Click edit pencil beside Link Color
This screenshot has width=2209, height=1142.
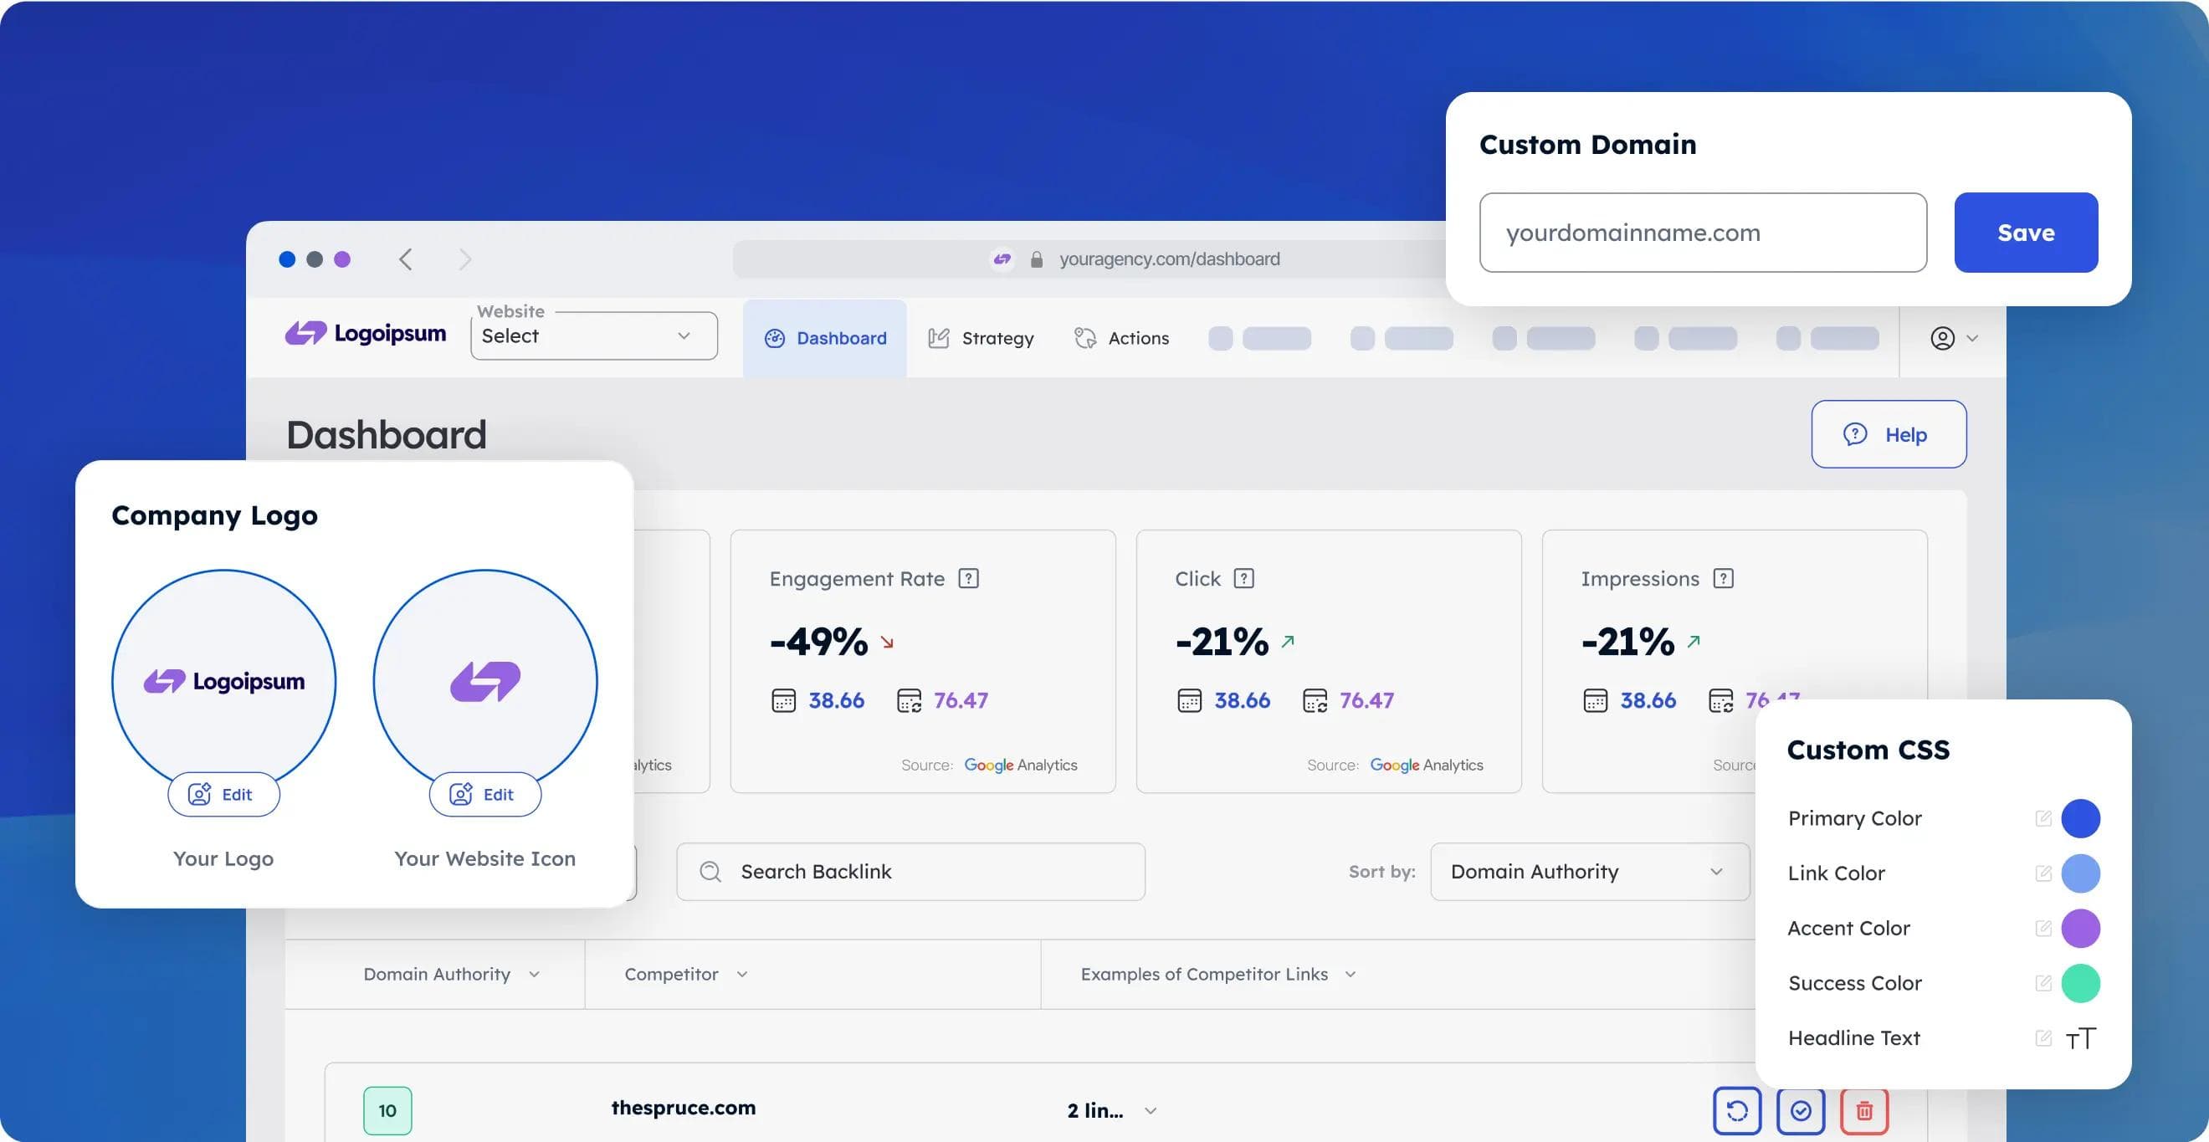point(2043,873)
